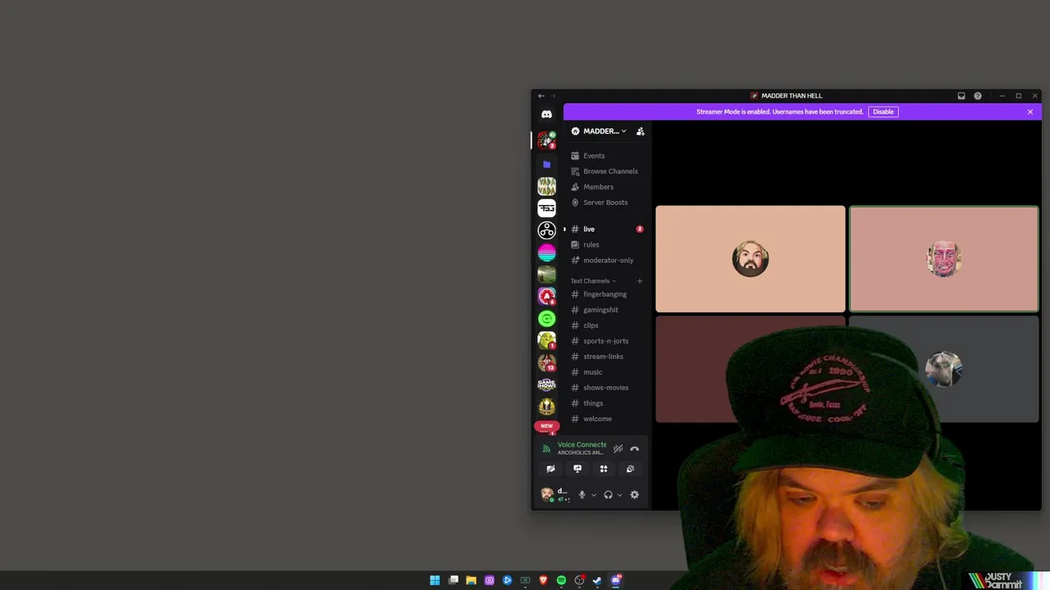The height and width of the screenshot is (590, 1050).
Task: Expand headphone output options arrow
Action: pyautogui.click(x=619, y=495)
